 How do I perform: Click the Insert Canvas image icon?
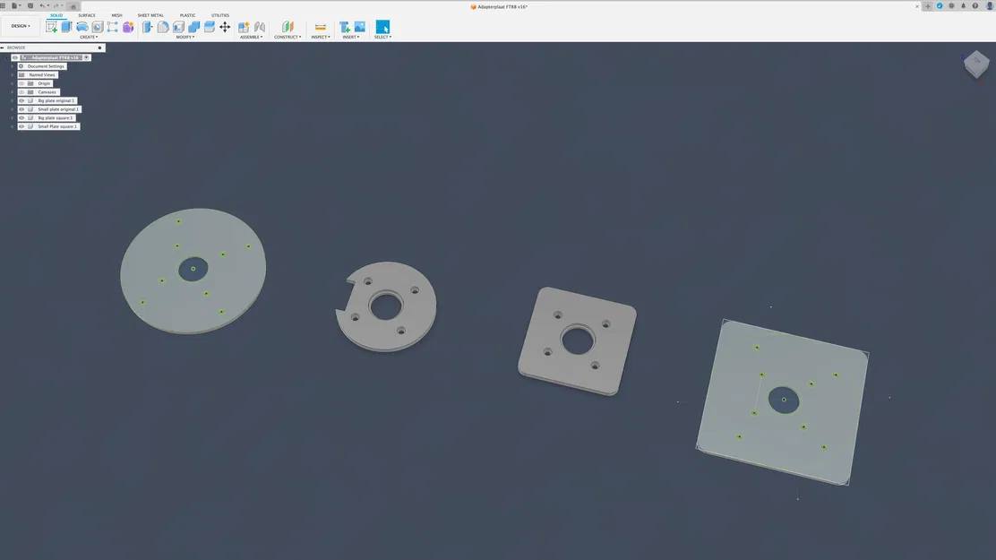pos(359,27)
